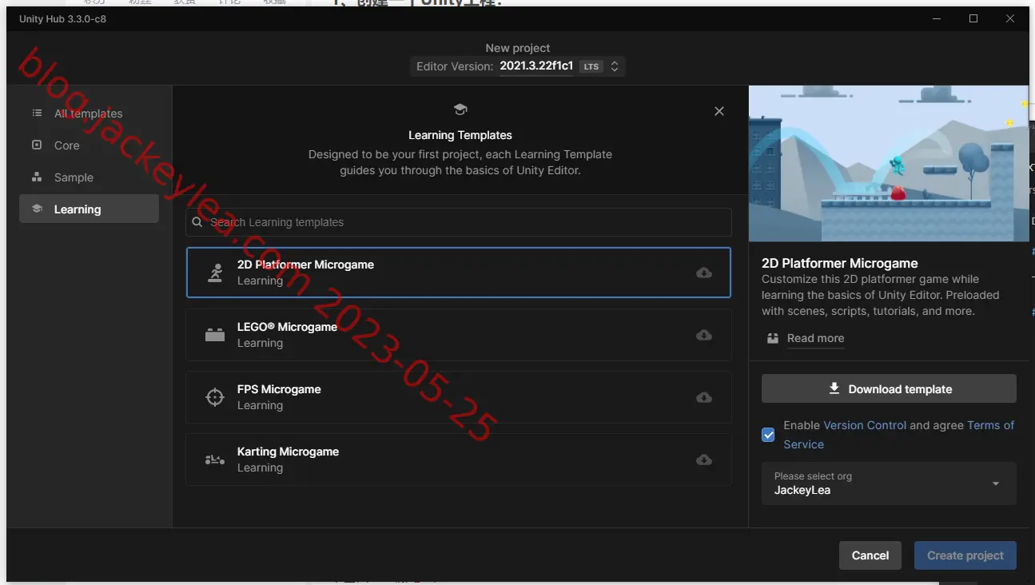1035x585 pixels.
Task: Click the LEGO brick icon
Action: [215, 335]
